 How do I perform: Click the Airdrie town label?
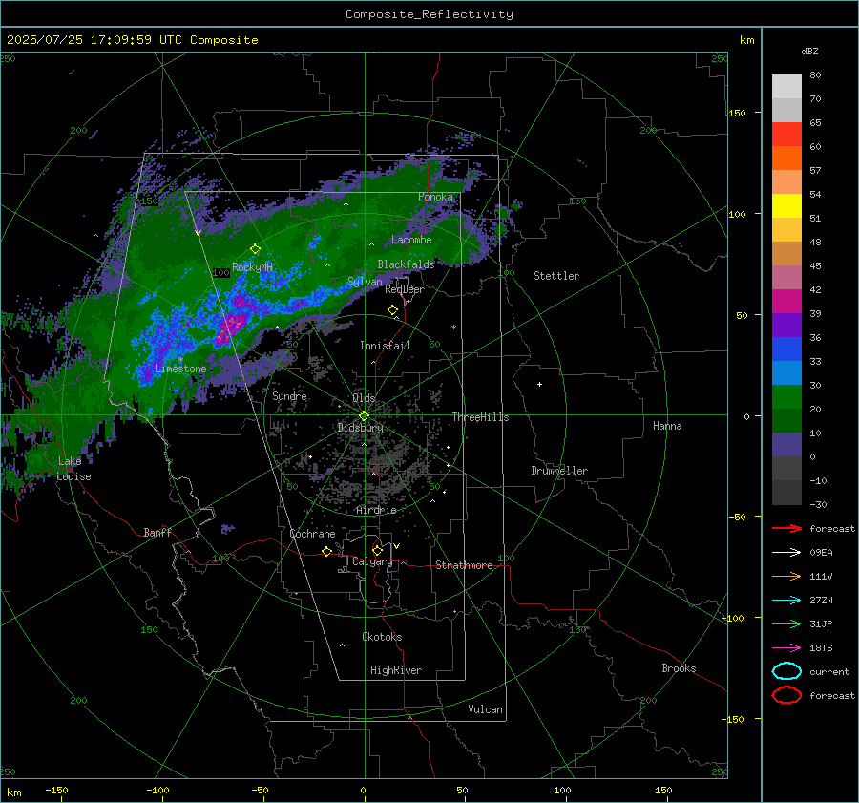376,510
